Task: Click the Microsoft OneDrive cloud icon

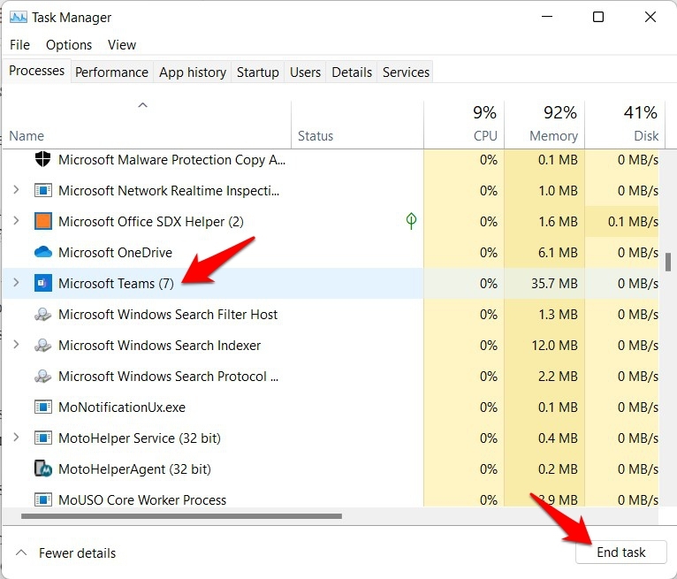Action: 43,253
